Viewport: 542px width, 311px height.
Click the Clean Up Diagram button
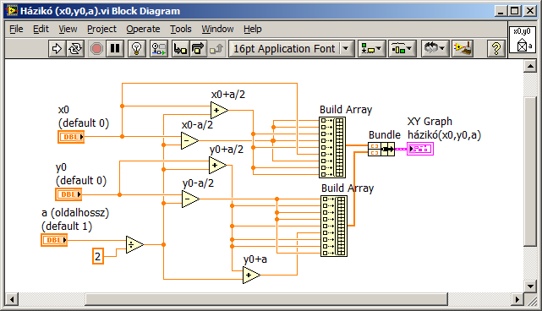463,49
